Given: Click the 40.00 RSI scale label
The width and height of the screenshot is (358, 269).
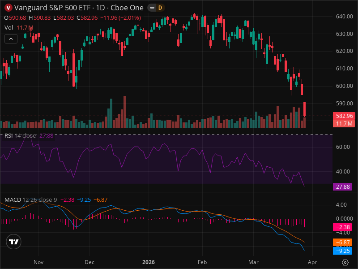Looking at the screenshot, I should point(343,172).
